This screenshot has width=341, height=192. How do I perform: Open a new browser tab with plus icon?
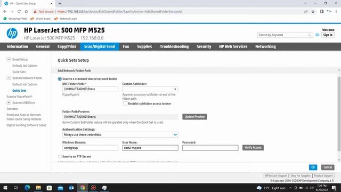(x=60, y=4)
